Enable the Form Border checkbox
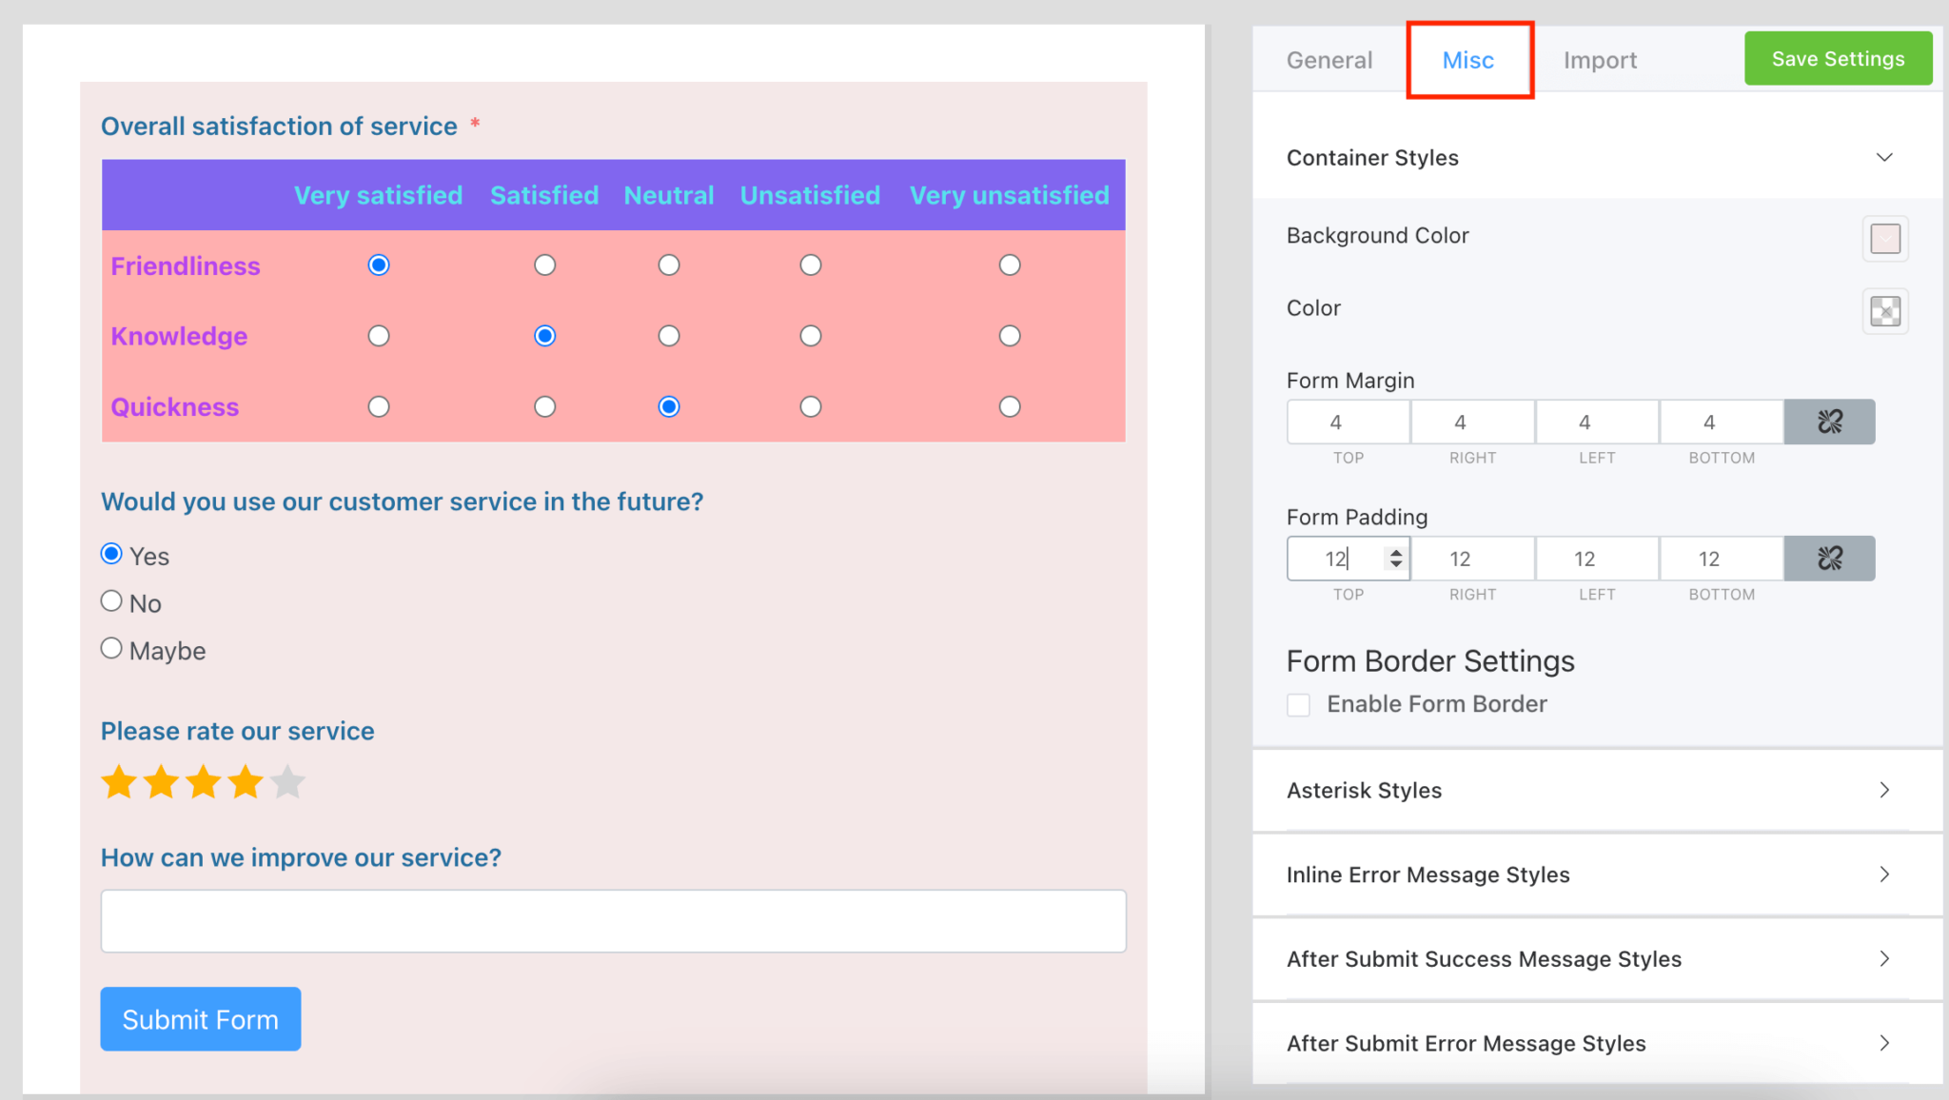The width and height of the screenshot is (1949, 1100). point(1298,704)
